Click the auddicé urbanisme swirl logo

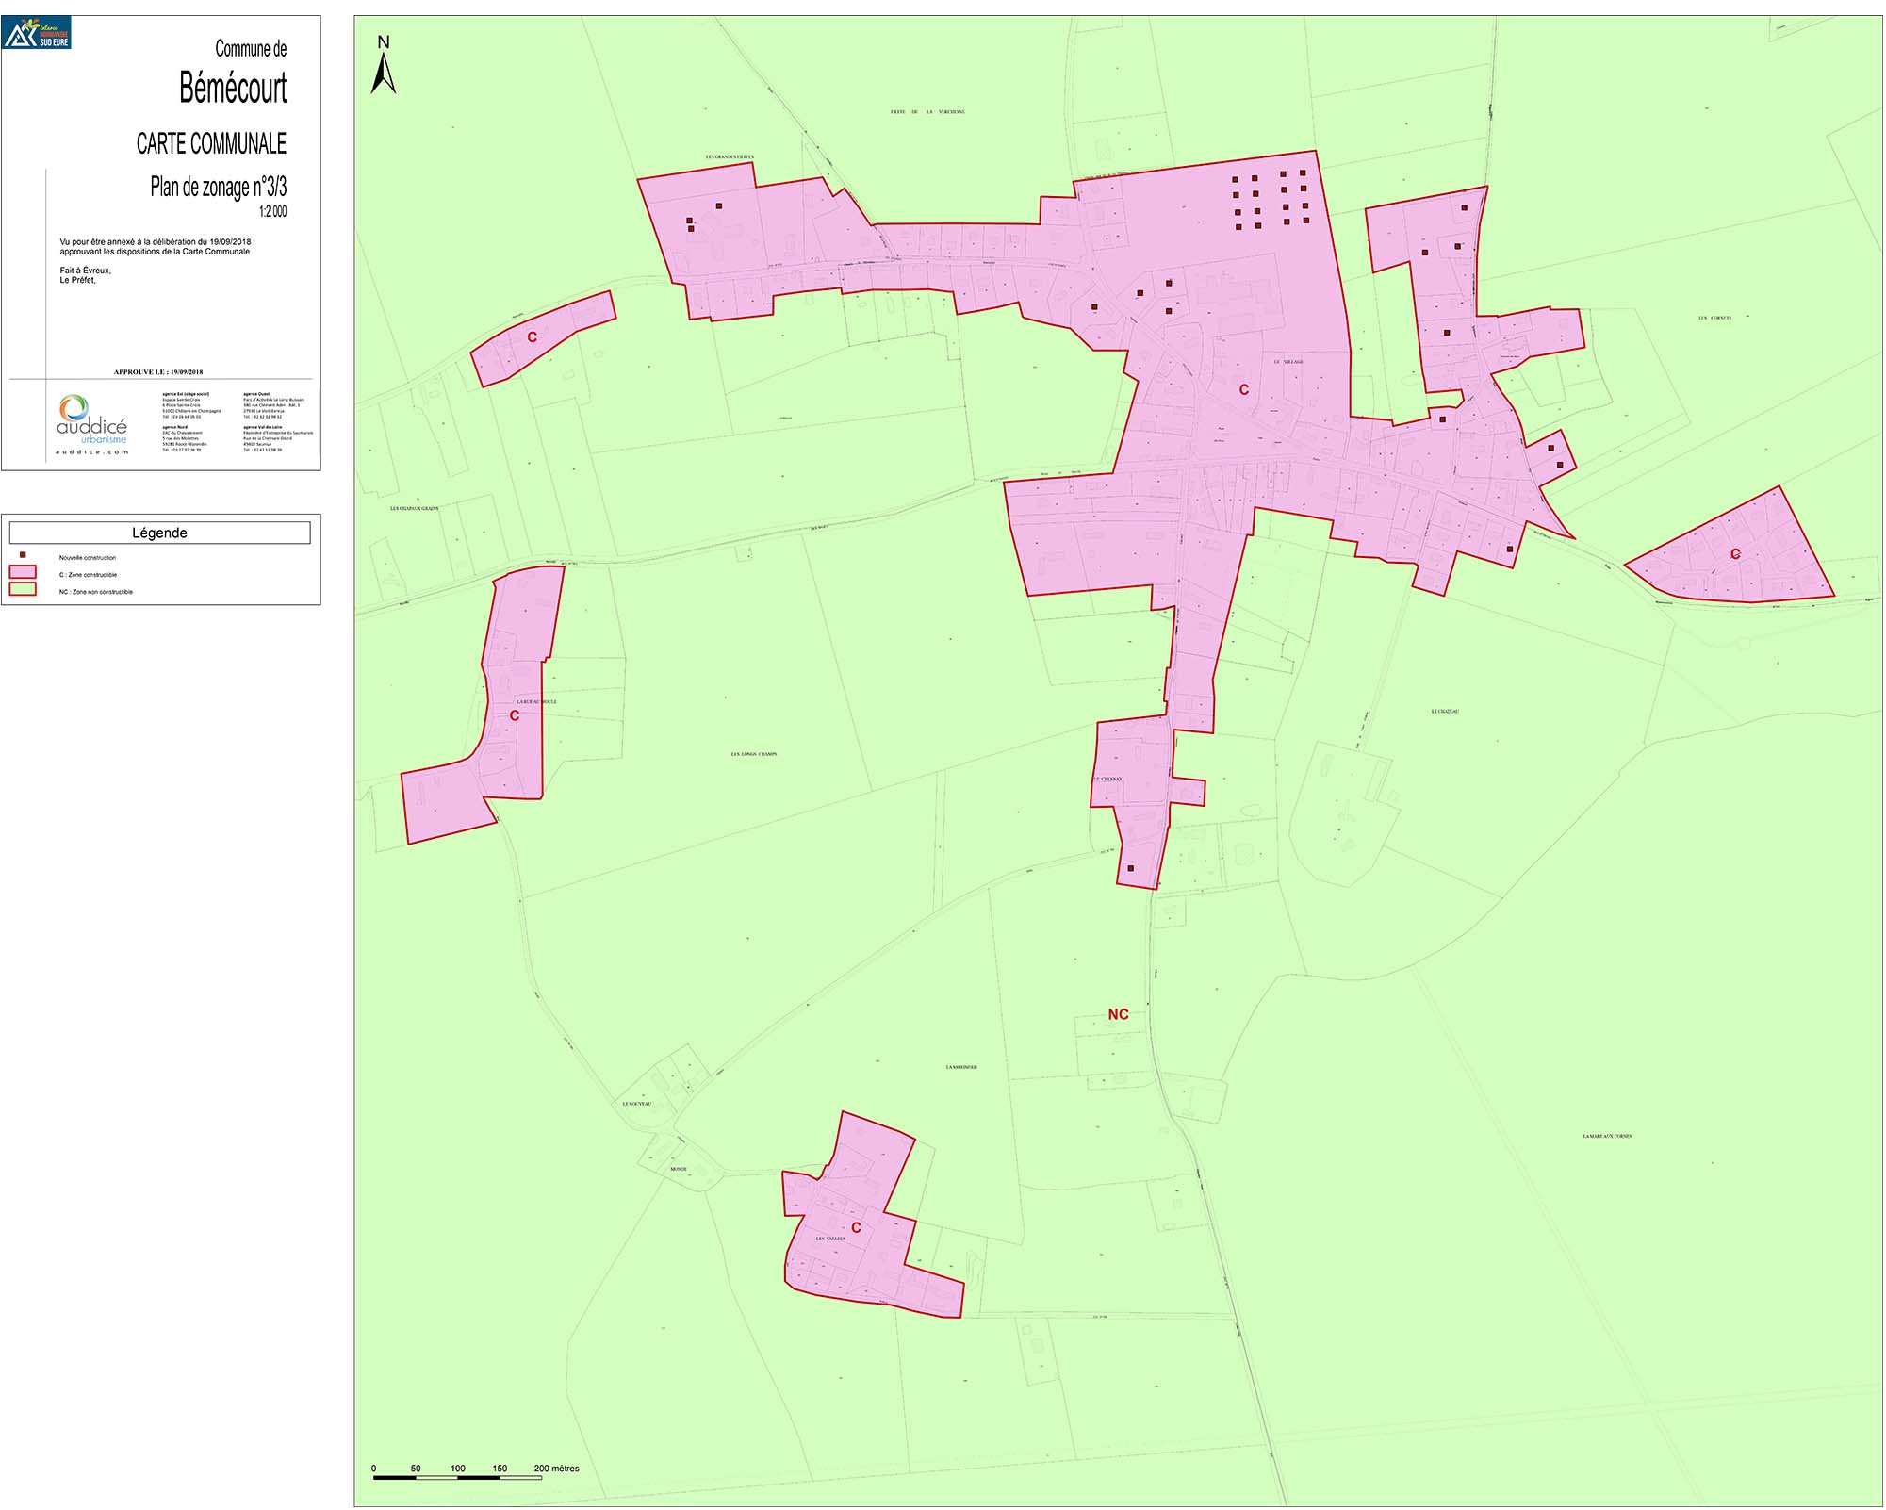pyautogui.click(x=74, y=408)
